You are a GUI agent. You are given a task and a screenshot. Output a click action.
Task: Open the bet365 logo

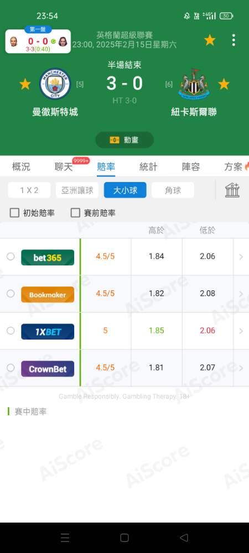click(48, 258)
